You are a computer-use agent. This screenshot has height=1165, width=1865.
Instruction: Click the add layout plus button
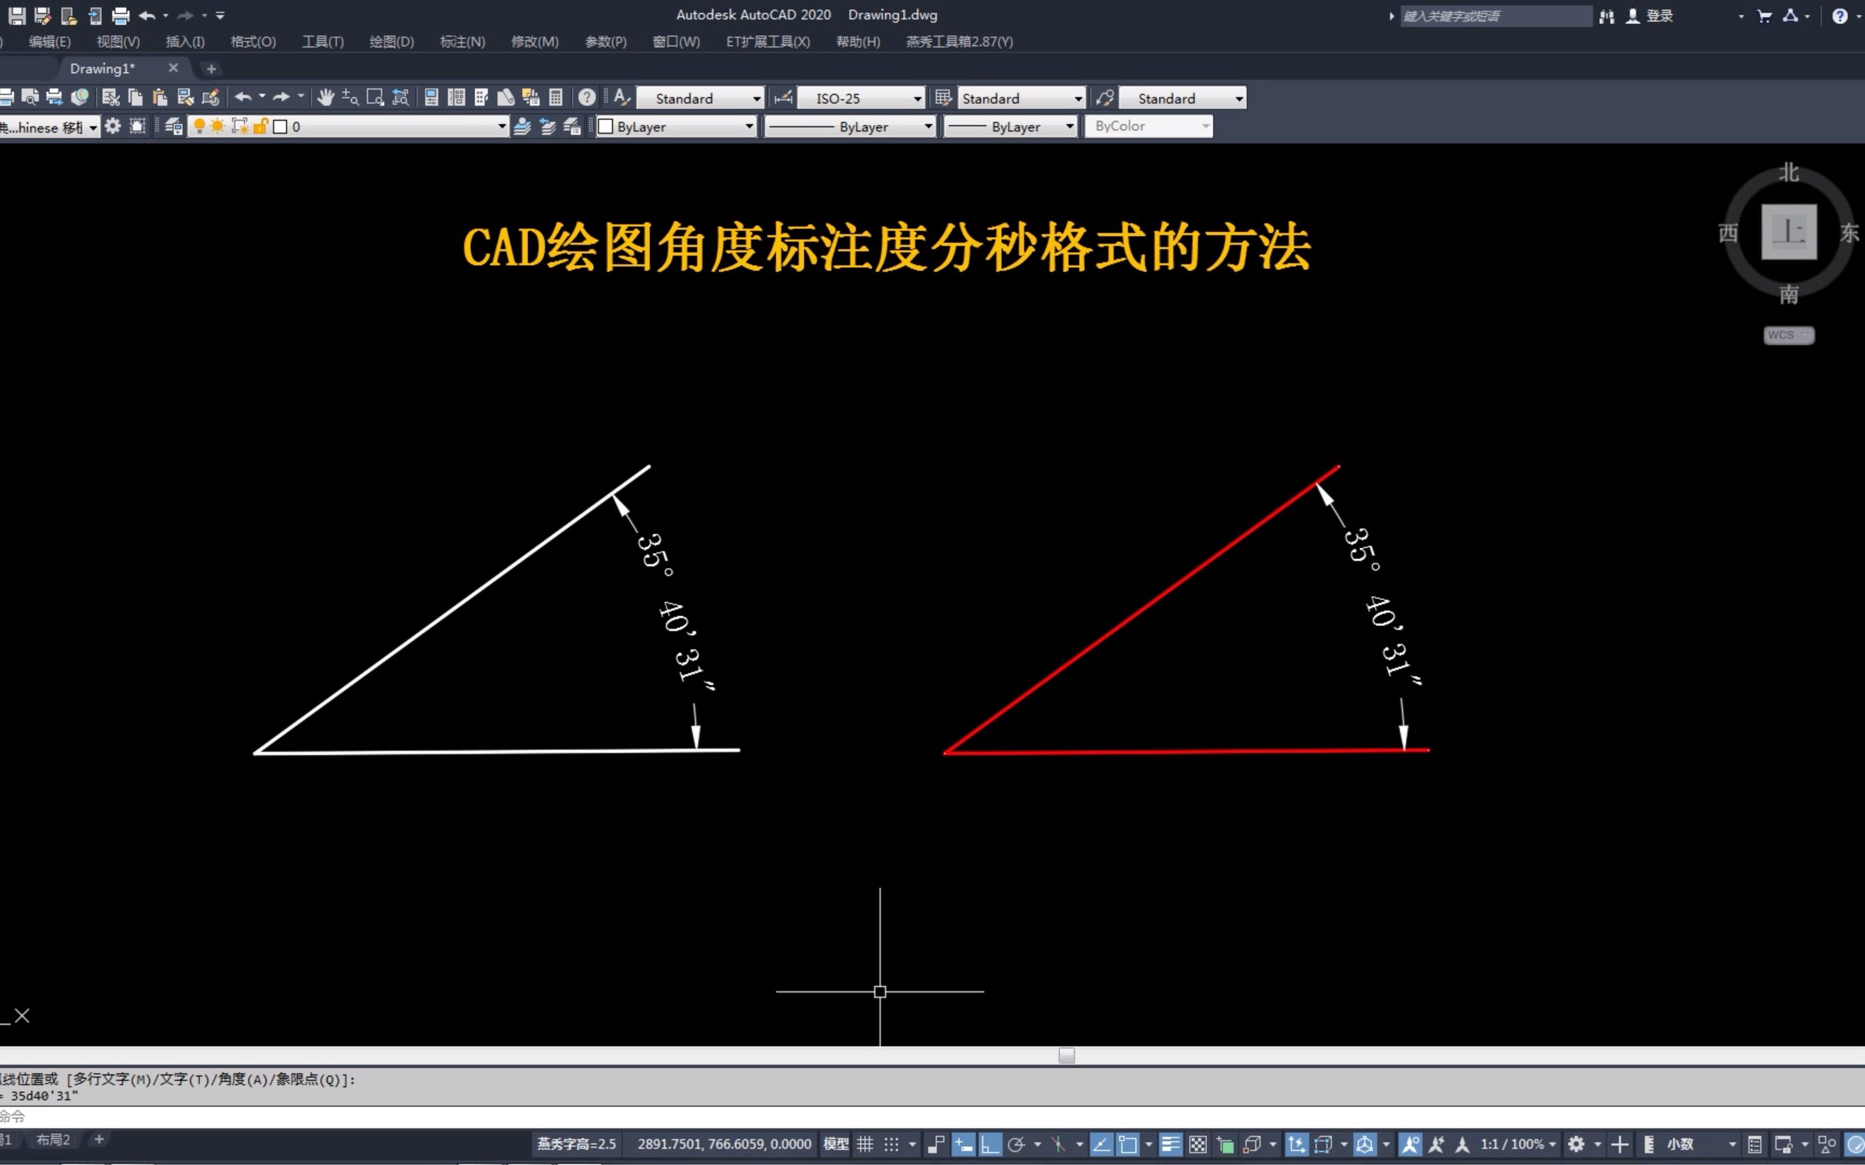tap(99, 1139)
